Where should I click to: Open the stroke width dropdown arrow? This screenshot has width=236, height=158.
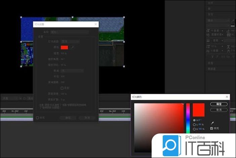point(222,41)
